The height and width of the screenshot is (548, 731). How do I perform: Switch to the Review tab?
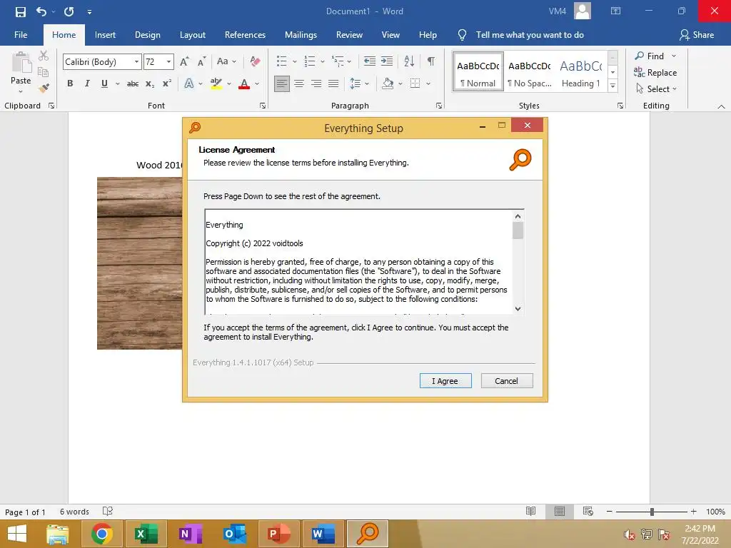coord(349,35)
